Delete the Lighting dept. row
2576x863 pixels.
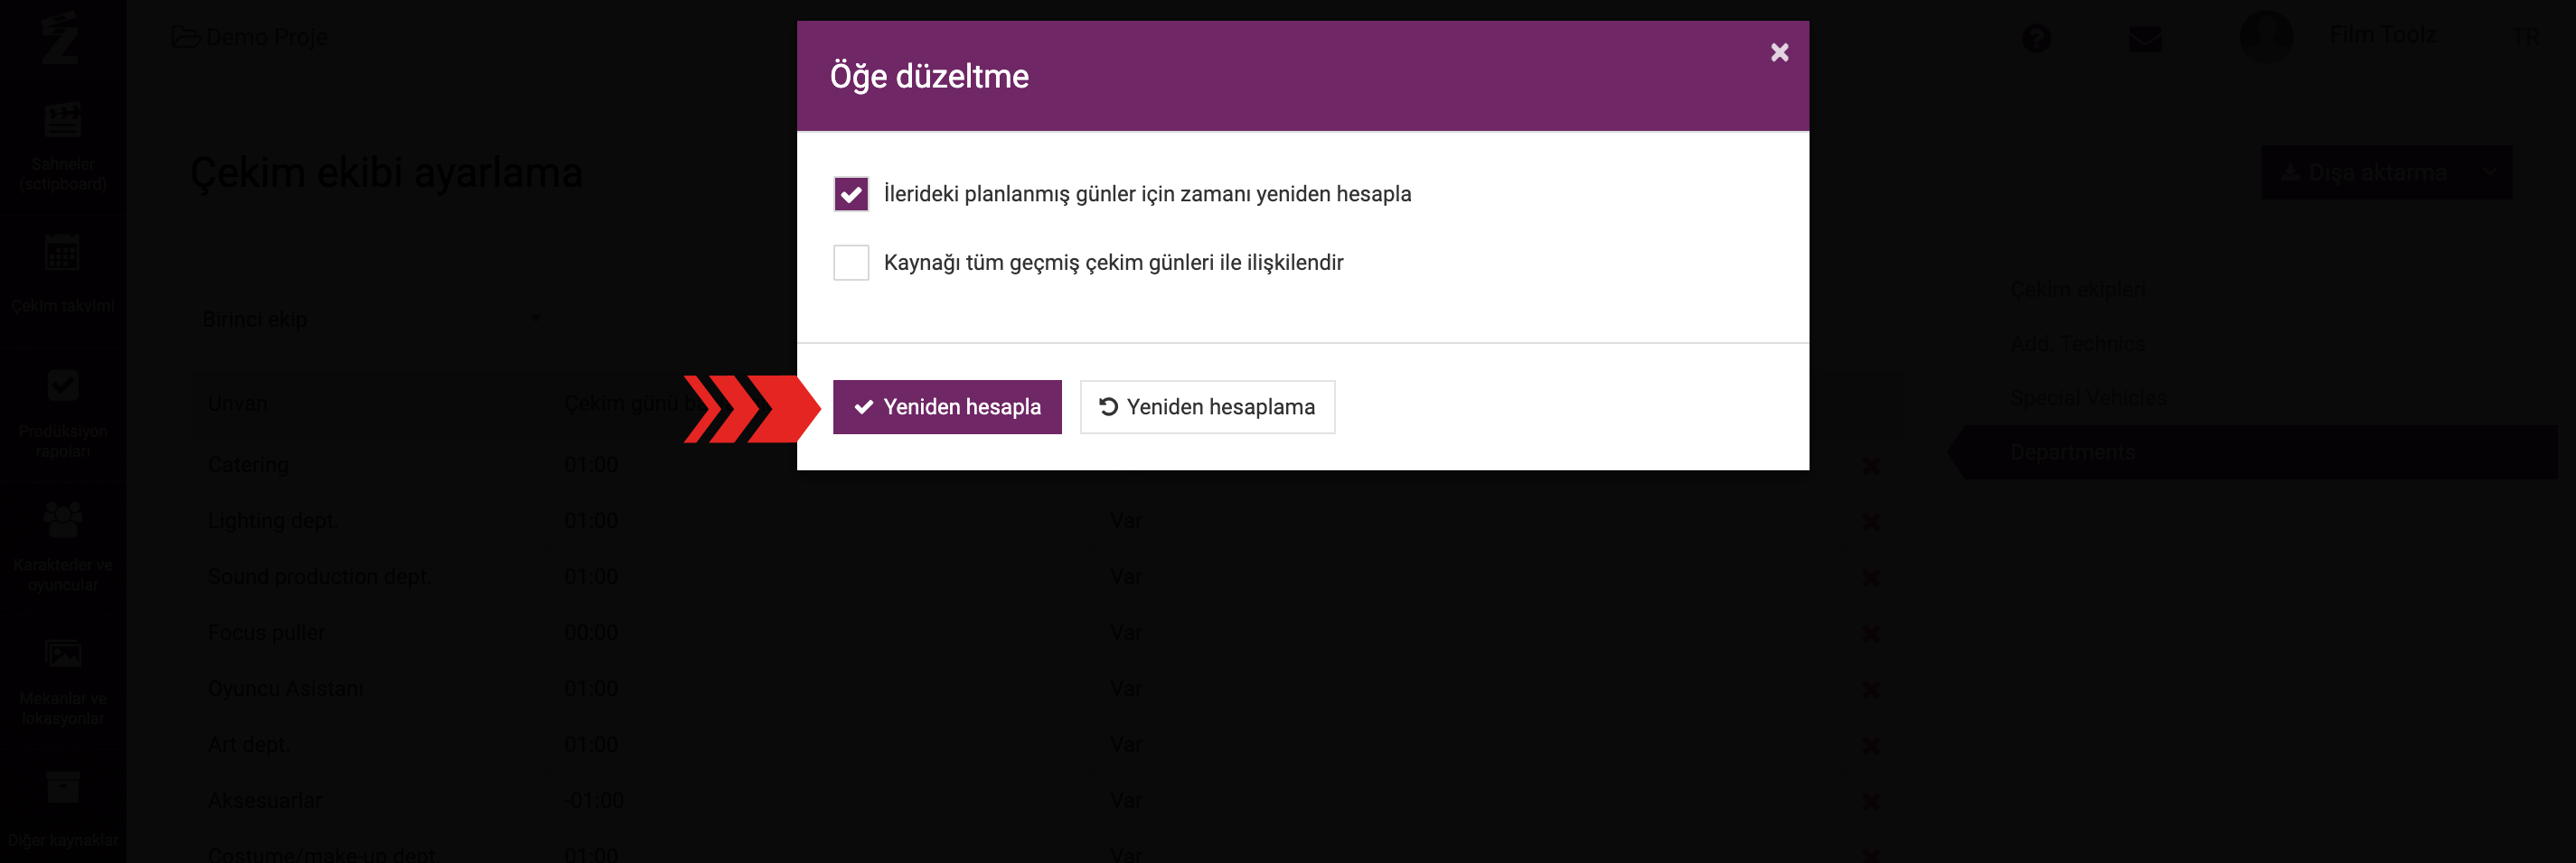[1870, 523]
